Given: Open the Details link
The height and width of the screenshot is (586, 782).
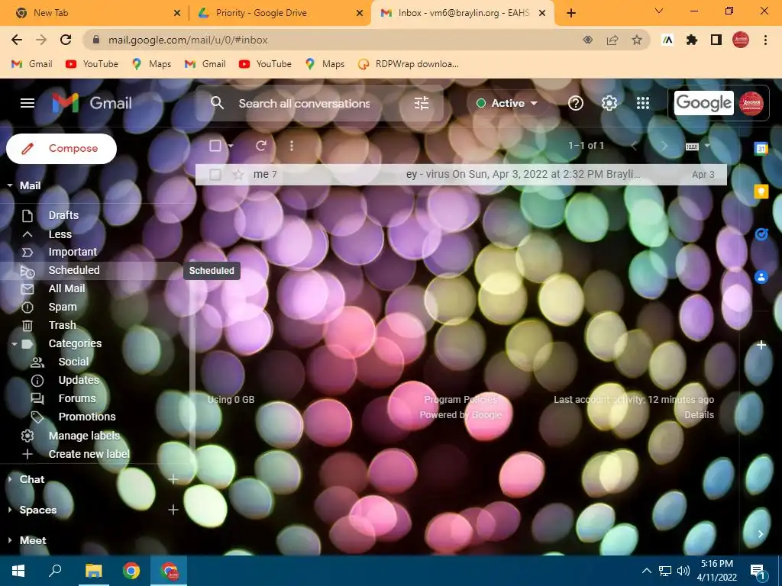Looking at the screenshot, I should [699, 414].
